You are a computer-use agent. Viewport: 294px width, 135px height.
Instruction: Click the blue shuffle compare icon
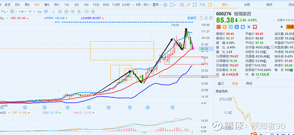(x=230, y=27)
